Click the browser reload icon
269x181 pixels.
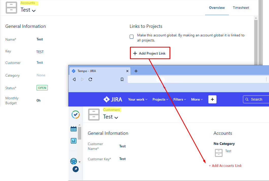(x=90, y=79)
